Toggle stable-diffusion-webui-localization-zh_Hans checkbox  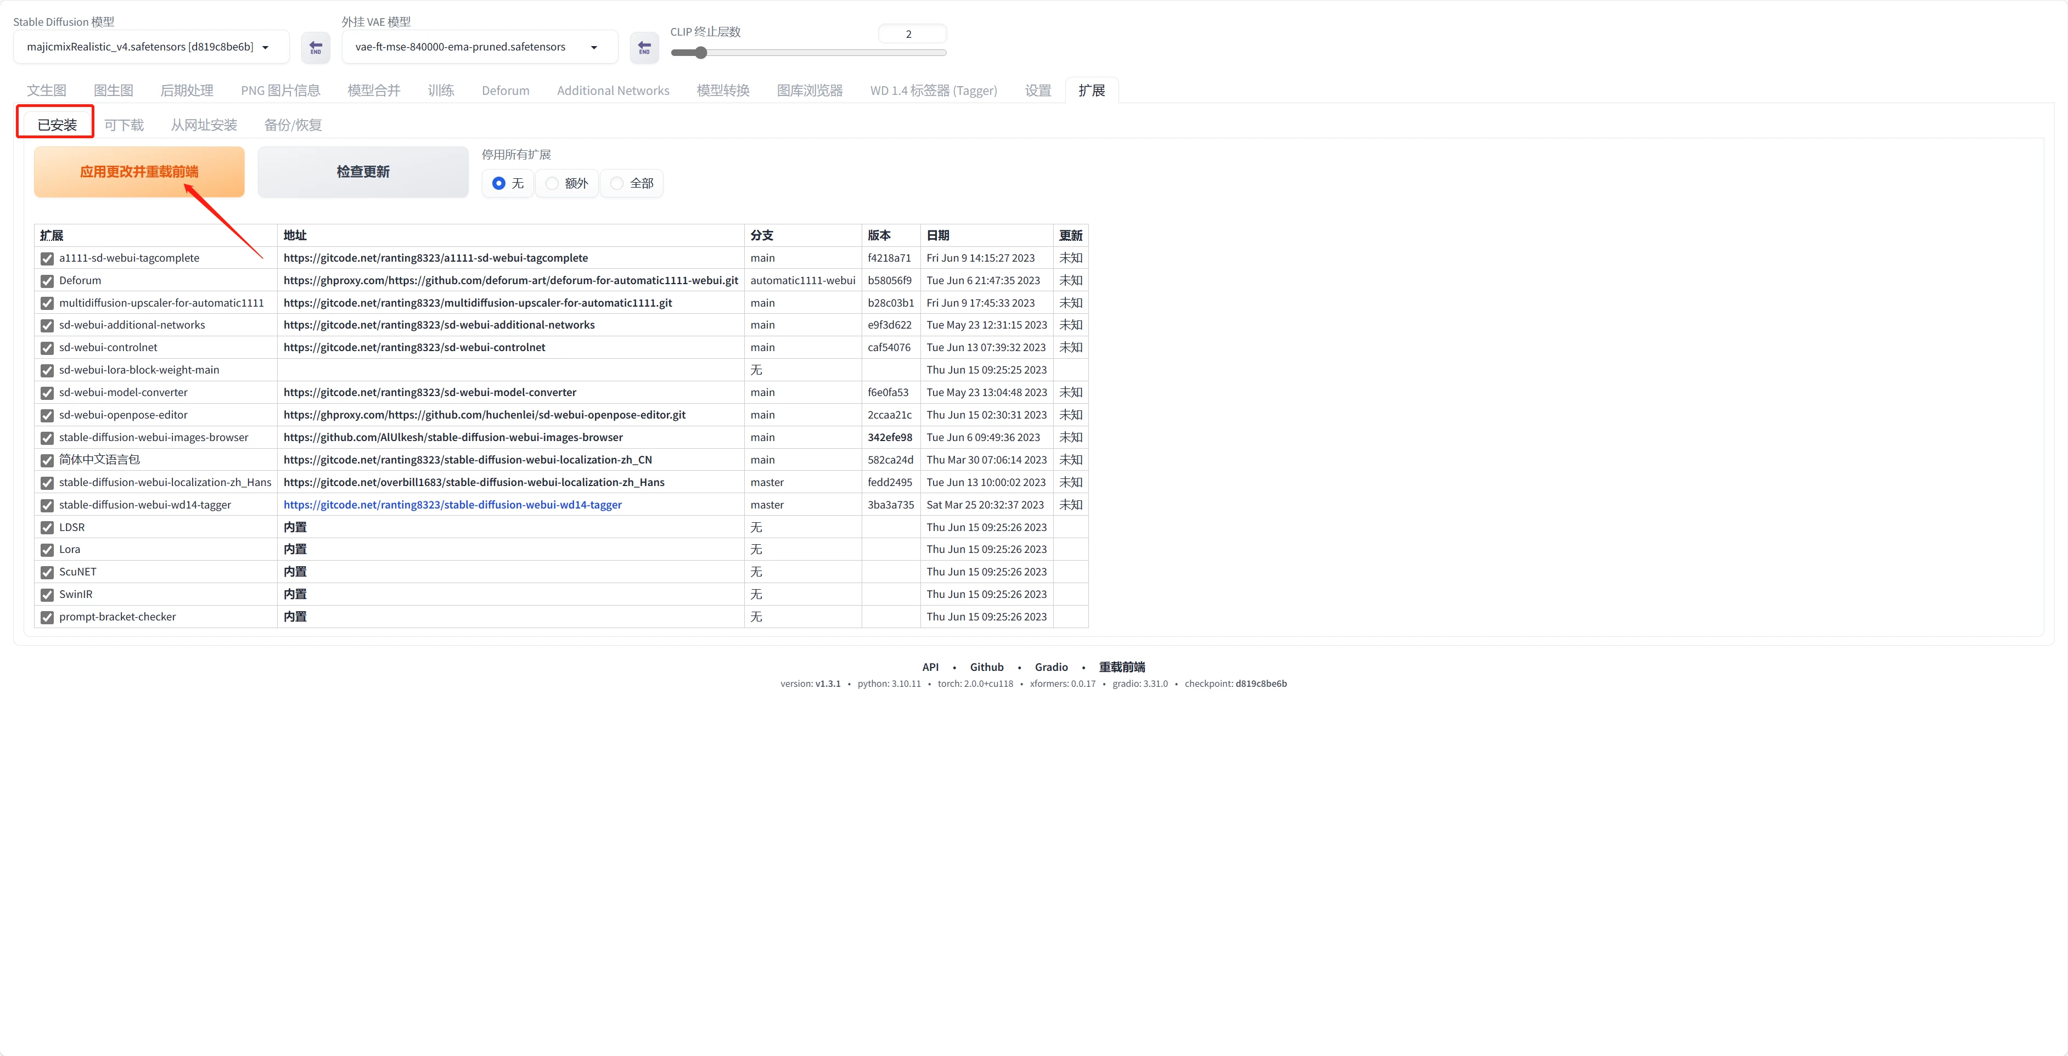(47, 483)
